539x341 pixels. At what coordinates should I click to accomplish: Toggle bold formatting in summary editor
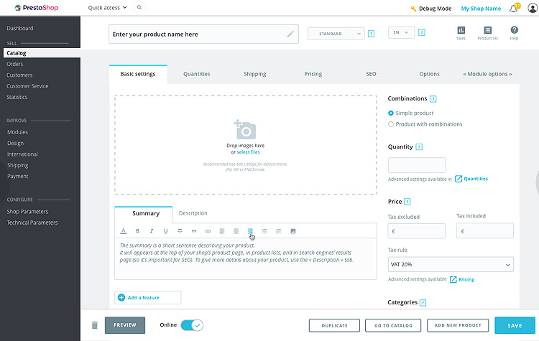pos(137,231)
